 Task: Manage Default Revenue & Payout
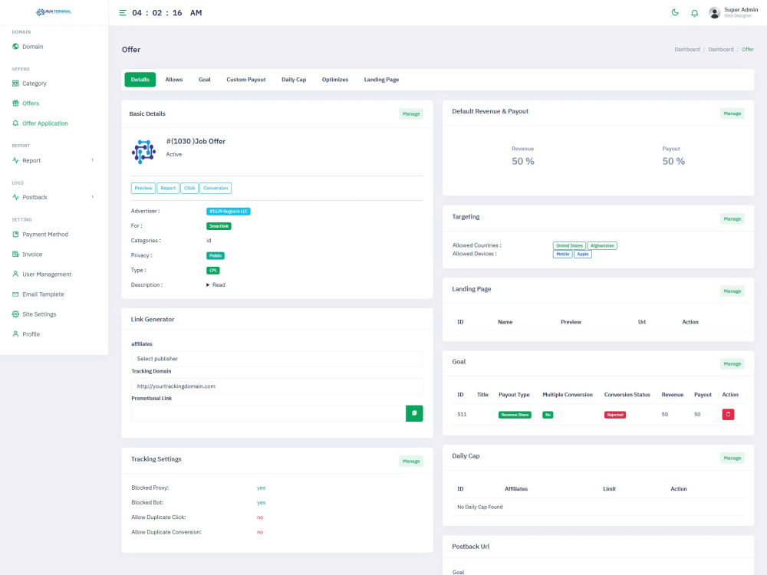tap(732, 113)
